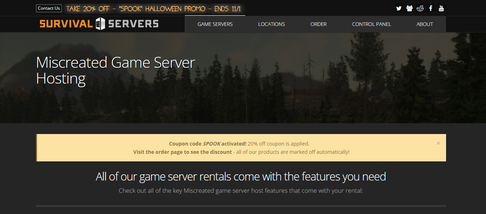Open the Game Servers menu
This screenshot has width=486, height=214.
pyautogui.click(x=215, y=24)
